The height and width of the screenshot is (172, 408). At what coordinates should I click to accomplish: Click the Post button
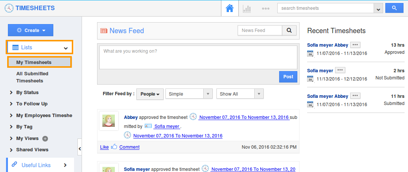pos(288,77)
